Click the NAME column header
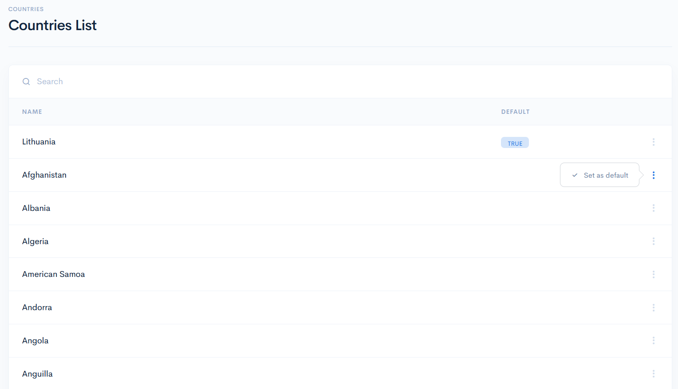Image resolution: width=678 pixels, height=389 pixels. click(32, 112)
